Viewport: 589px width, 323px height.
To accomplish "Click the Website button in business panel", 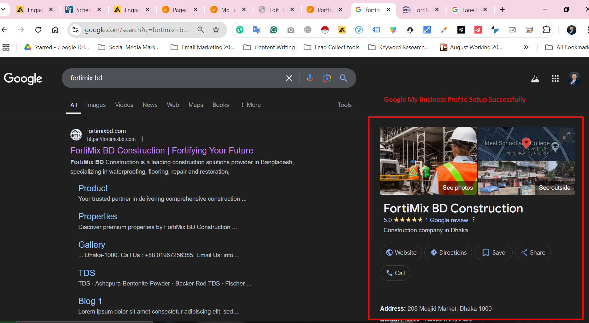I will click(401, 253).
